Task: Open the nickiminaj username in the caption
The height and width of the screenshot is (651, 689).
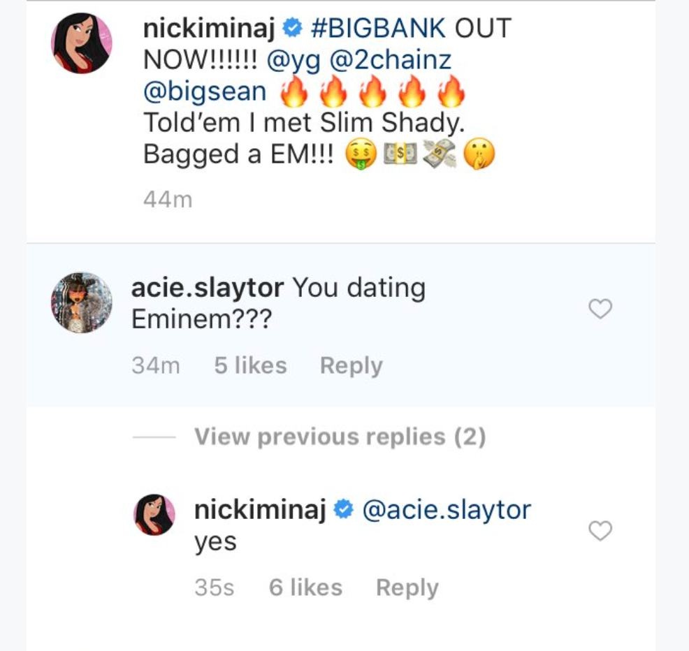Action: pyautogui.click(x=209, y=29)
